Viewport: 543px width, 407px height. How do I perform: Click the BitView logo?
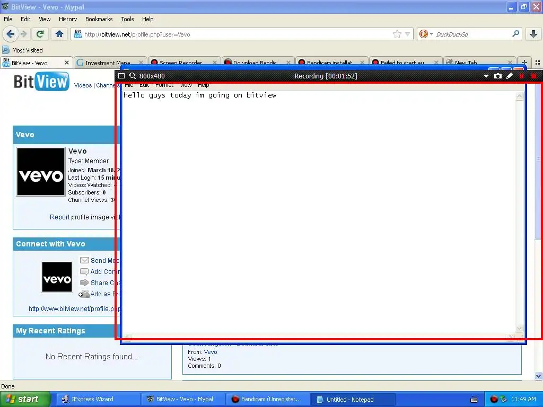click(41, 82)
